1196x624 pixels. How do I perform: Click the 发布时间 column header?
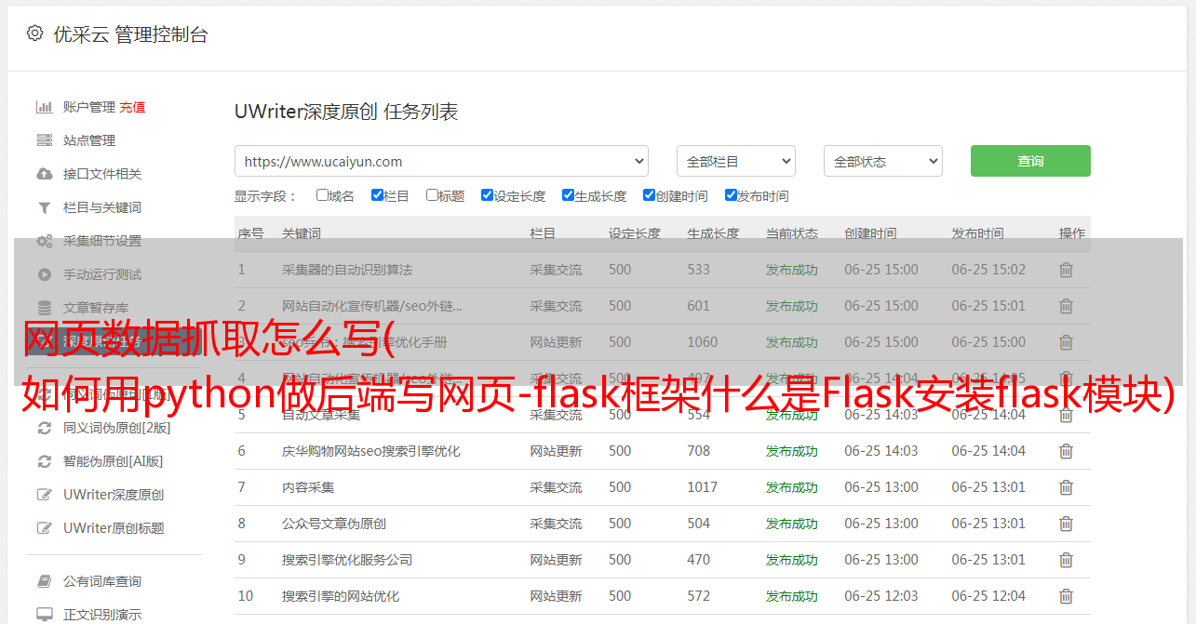pyautogui.click(x=977, y=233)
